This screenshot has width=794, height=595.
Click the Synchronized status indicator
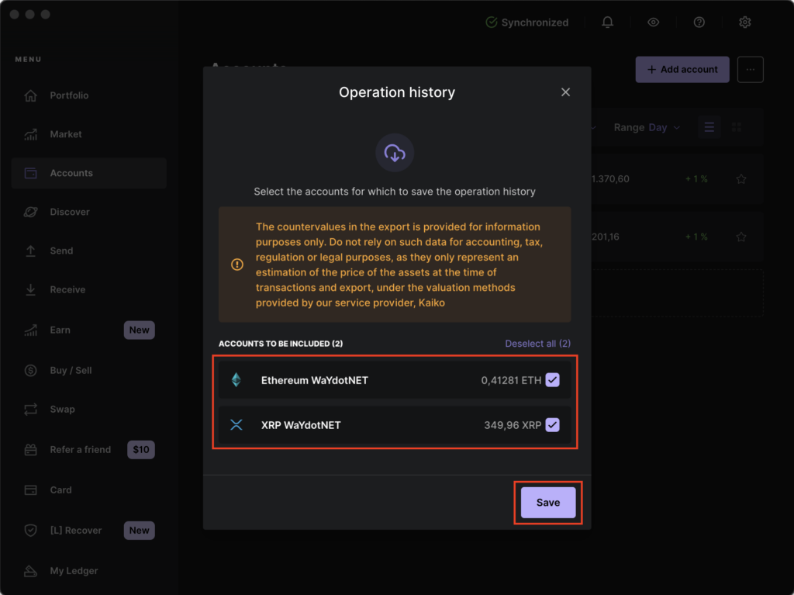(526, 22)
